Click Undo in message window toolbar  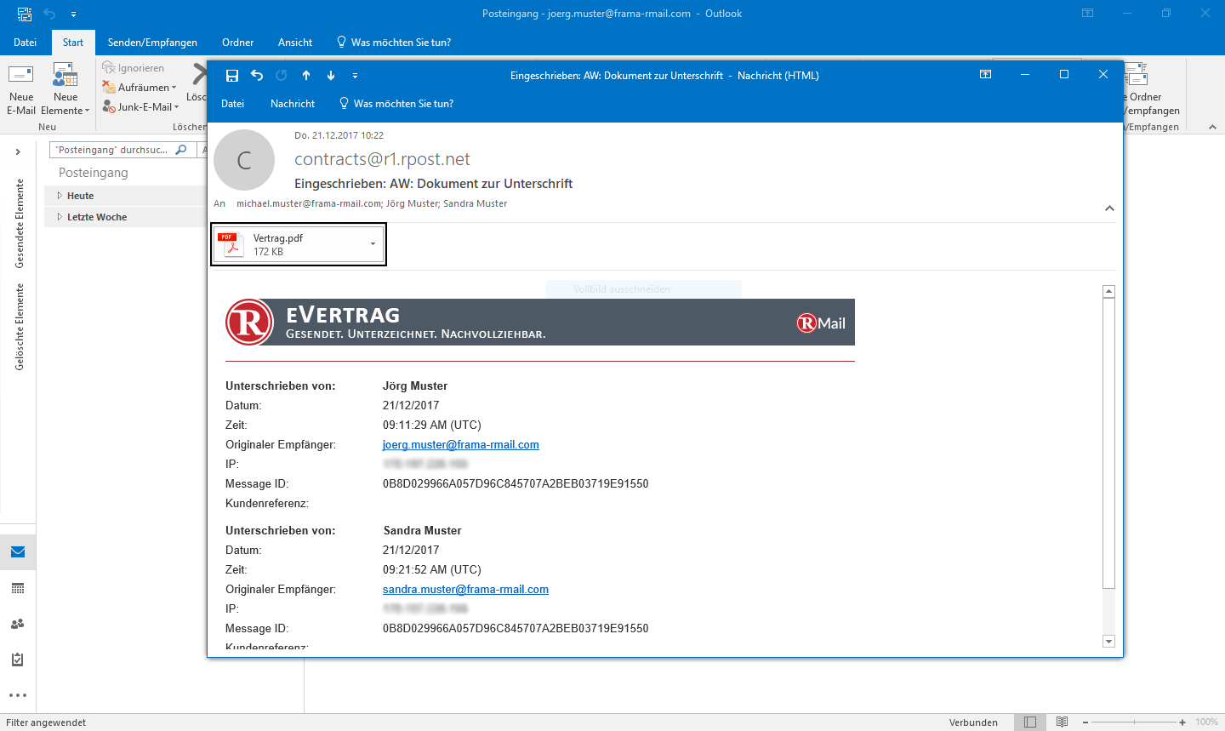pos(257,75)
